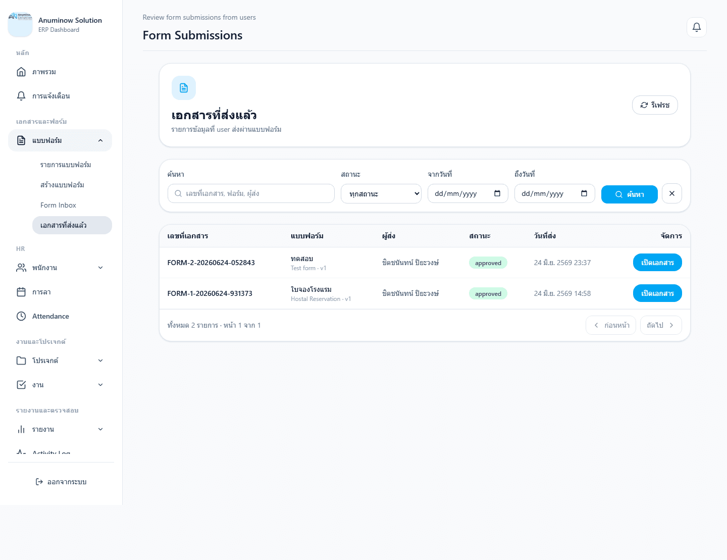The width and height of the screenshot is (727, 560).
Task: Click the Attendance clock icon
Action: pyautogui.click(x=21, y=316)
